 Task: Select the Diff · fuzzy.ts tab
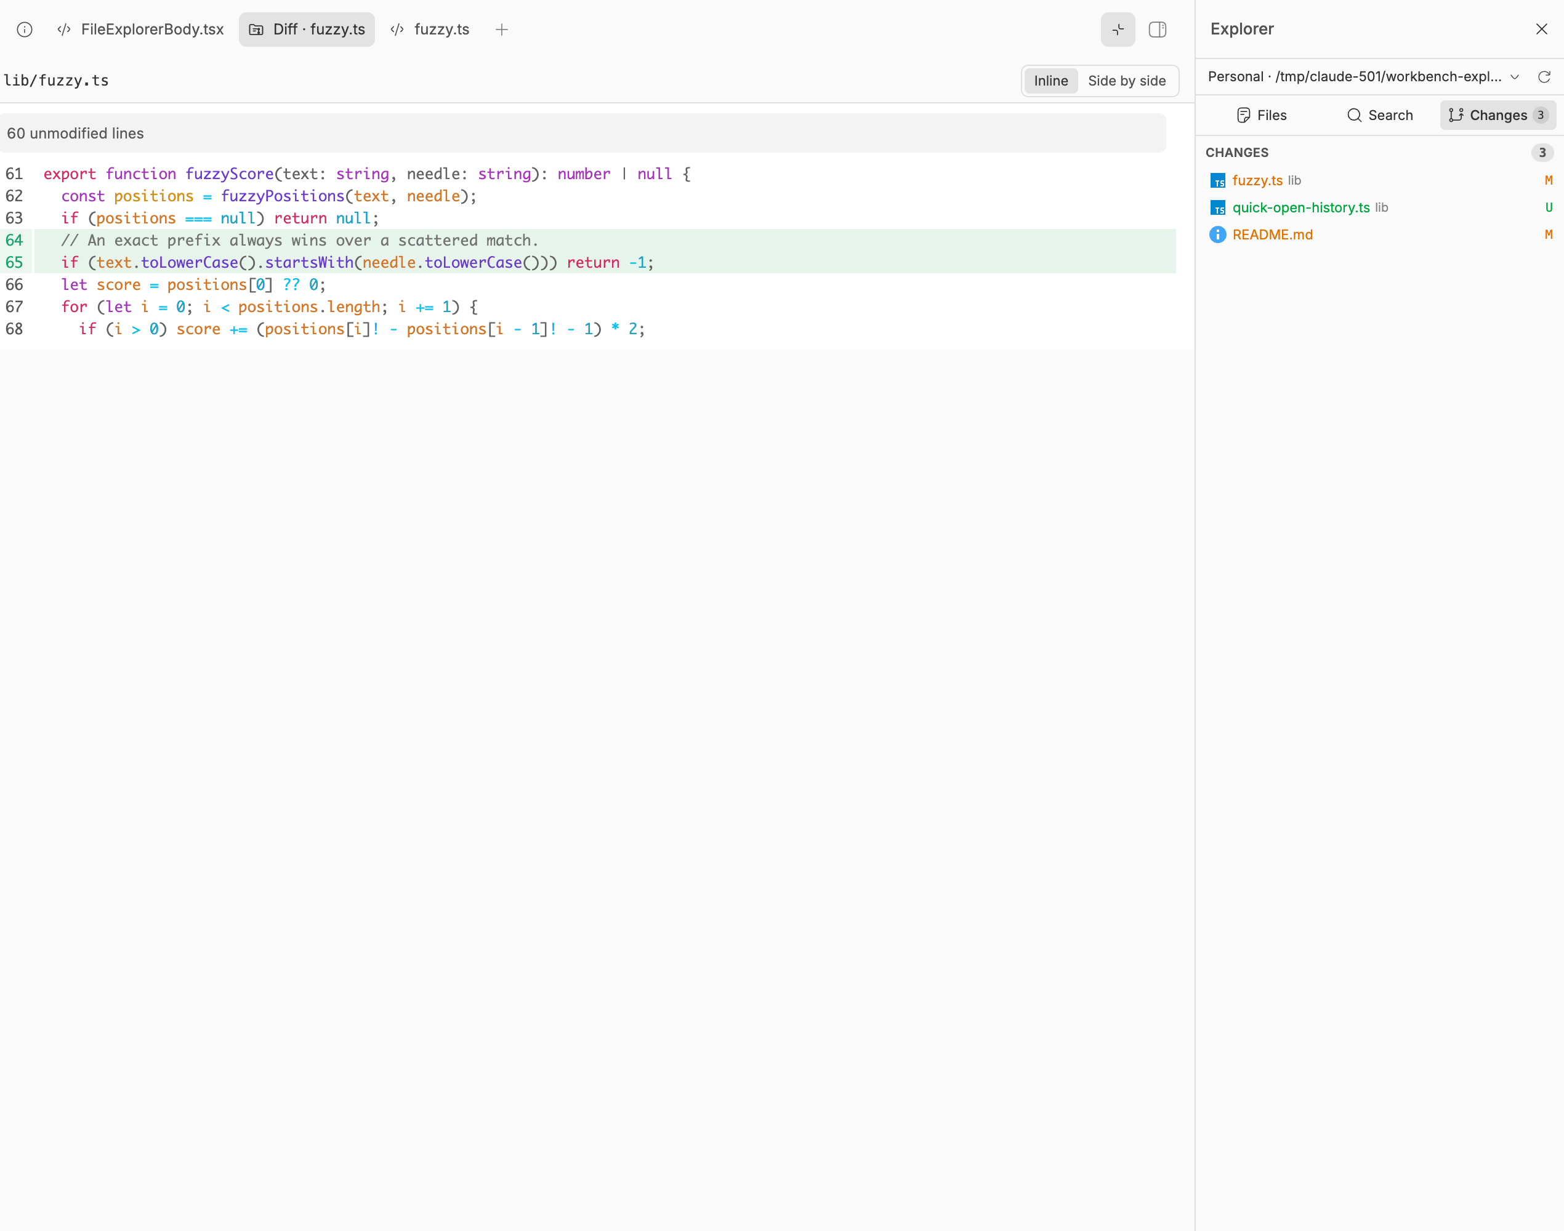(307, 30)
